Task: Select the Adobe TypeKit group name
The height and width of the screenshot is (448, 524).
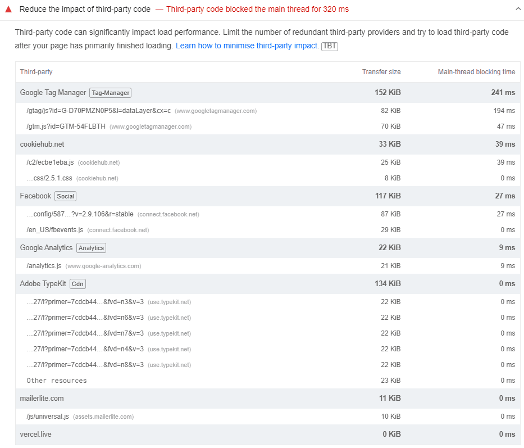Action: [x=43, y=284]
